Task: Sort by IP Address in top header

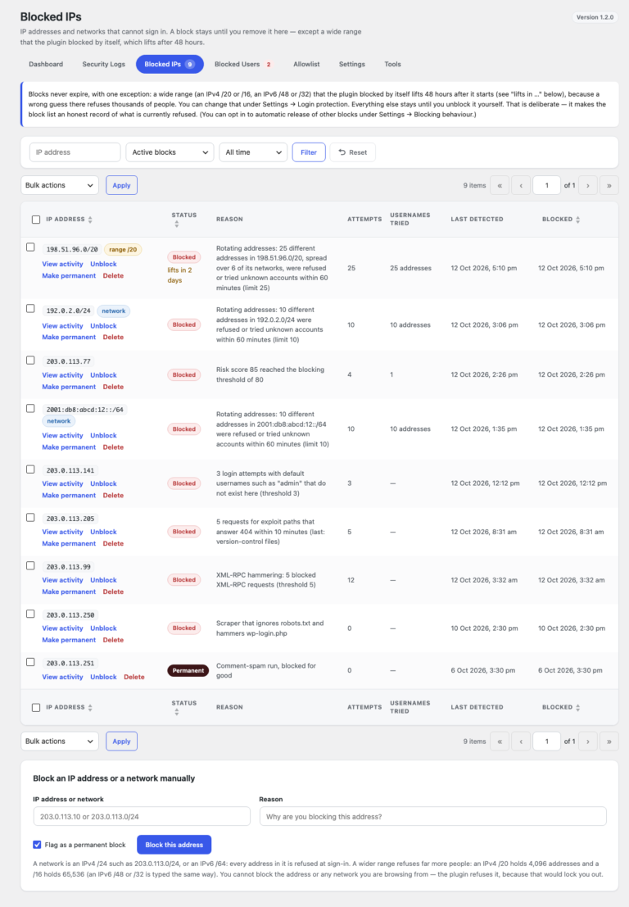Action: pos(69,220)
